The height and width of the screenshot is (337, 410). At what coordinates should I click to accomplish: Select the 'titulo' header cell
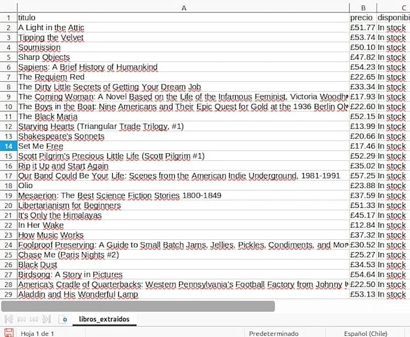(183, 17)
